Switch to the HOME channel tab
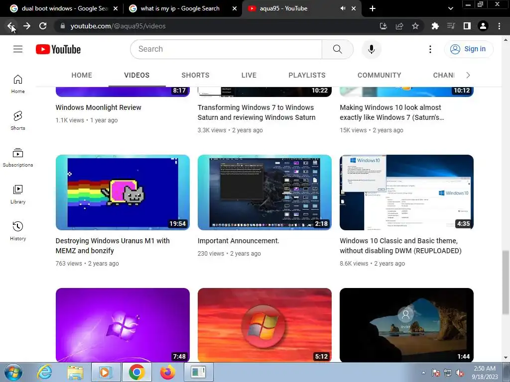Viewport: 510px width, 382px height. pos(82,75)
